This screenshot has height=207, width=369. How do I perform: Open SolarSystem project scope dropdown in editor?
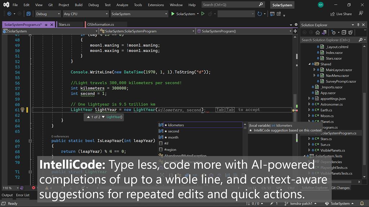(x=50, y=31)
